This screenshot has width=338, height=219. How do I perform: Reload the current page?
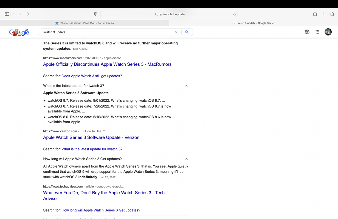[x=235, y=14]
